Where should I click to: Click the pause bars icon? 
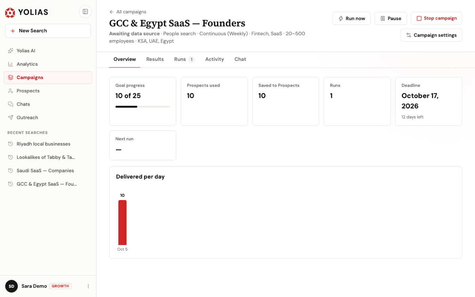[x=383, y=19]
